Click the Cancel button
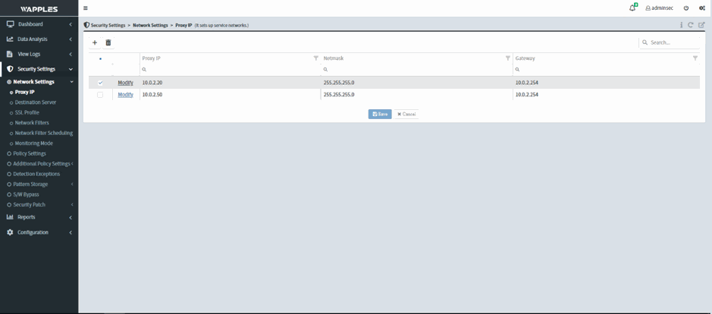 click(406, 114)
